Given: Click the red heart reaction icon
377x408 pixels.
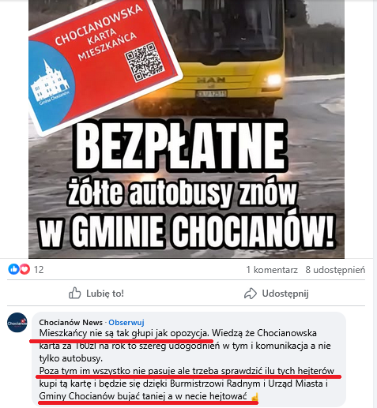Looking at the screenshot, I should (25, 269).
